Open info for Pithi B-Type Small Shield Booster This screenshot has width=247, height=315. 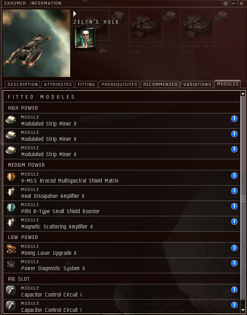234,206
